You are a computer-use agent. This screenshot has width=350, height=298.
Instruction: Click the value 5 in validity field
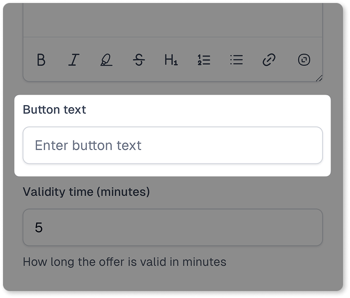tap(38, 228)
